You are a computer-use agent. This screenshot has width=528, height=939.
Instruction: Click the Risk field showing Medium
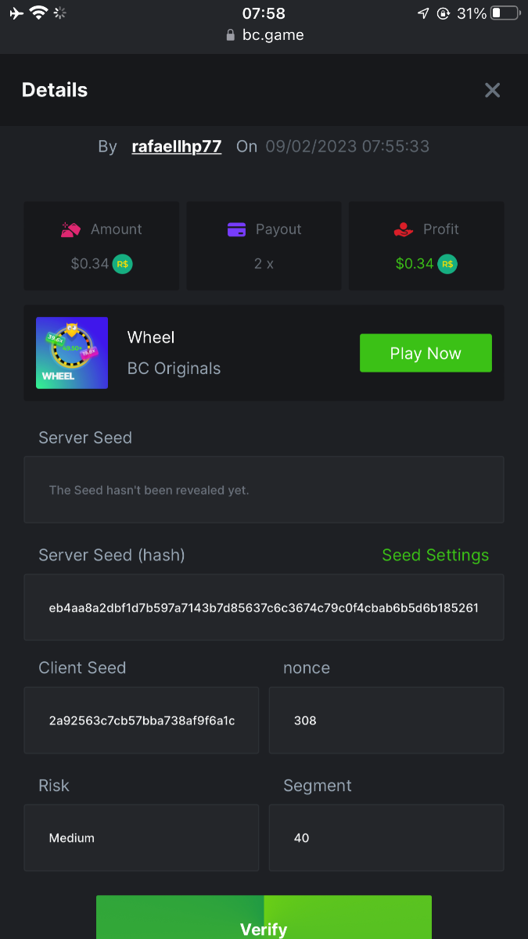142,838
